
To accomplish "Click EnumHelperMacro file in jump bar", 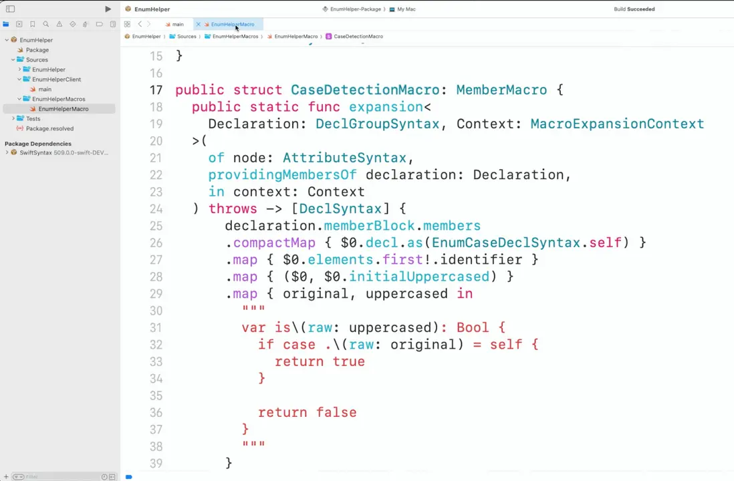I will pyautogui.click(x=292, y=37).
